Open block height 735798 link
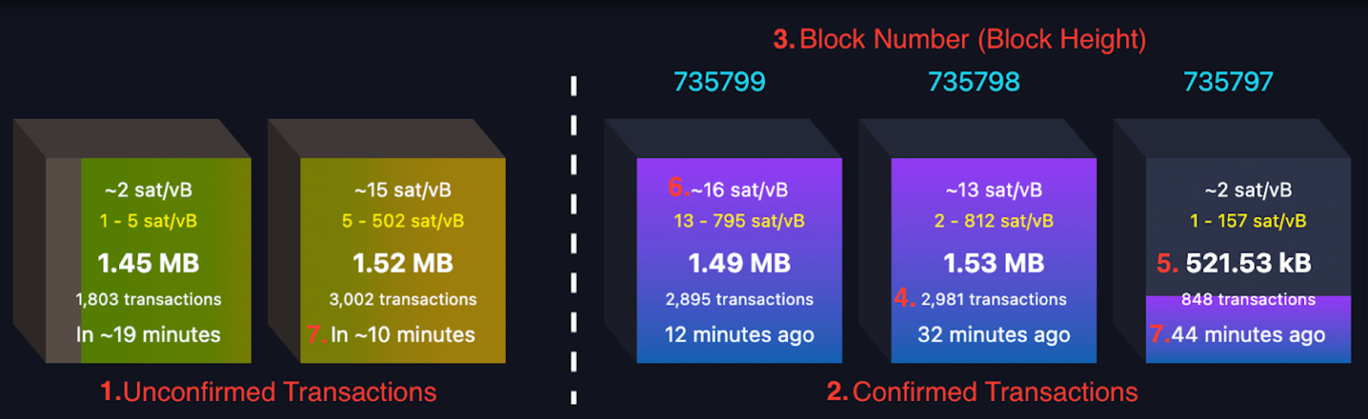This screenshot has height=419, width=1368. tap(974, 82)
